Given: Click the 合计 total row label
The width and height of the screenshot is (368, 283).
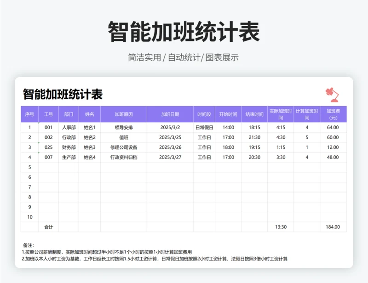Looking at the screenshot, I should [x=49, y=227].
